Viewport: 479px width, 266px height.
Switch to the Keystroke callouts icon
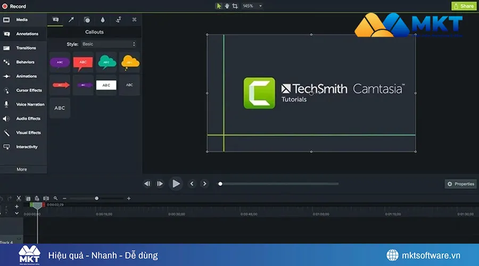pyautogui.click(x=134, y=20)
